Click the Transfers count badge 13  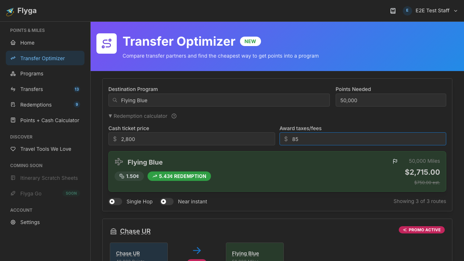(x=76, y=89)
